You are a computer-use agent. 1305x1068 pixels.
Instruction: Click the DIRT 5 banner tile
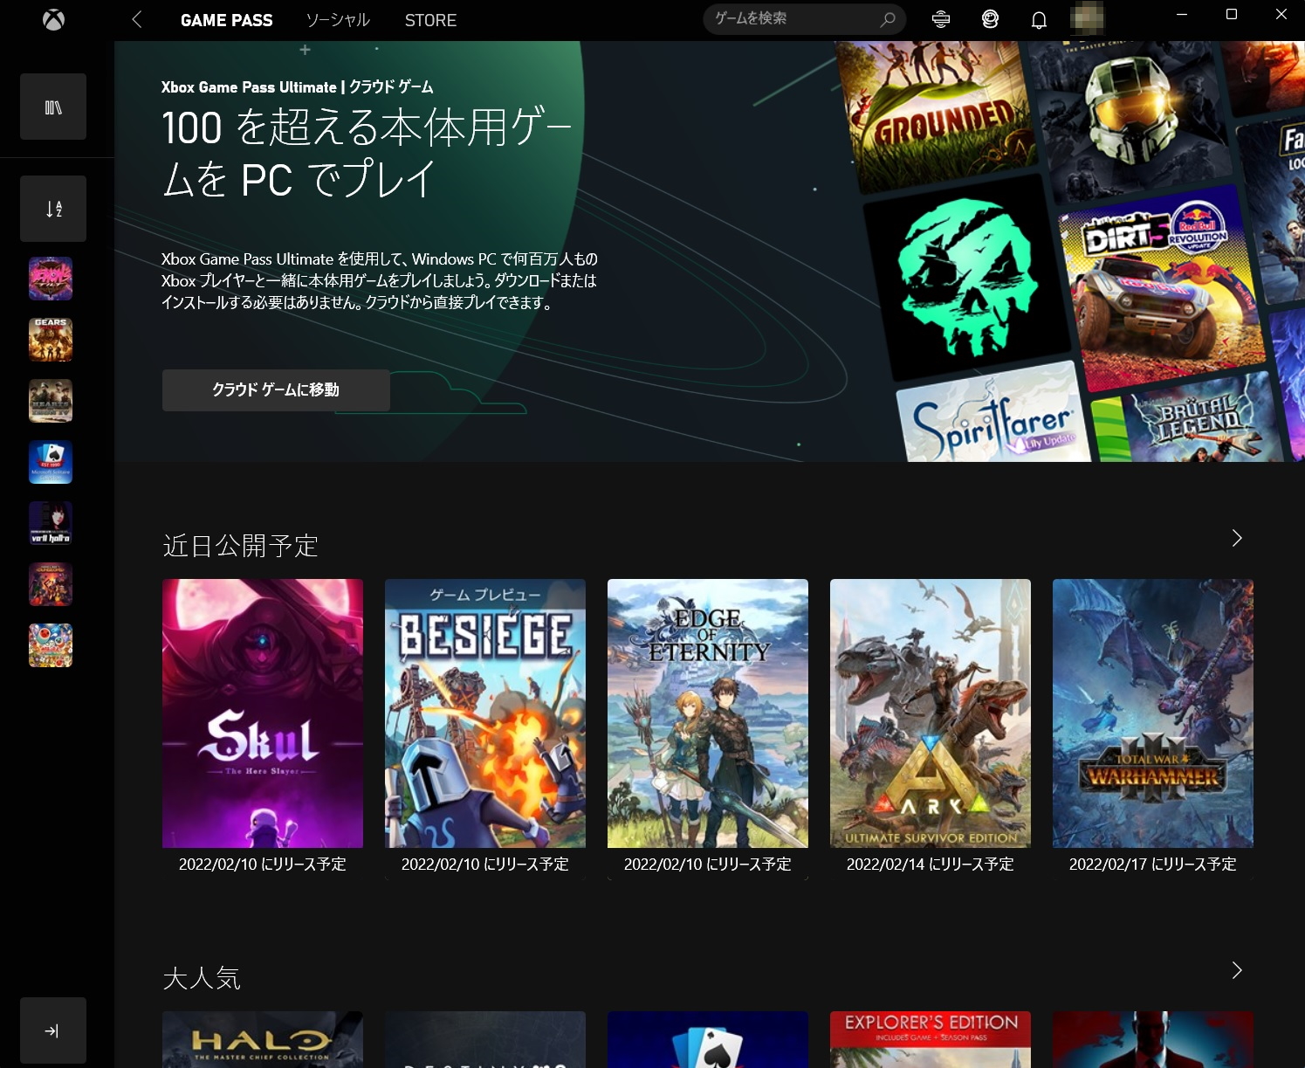point(1161,288)
